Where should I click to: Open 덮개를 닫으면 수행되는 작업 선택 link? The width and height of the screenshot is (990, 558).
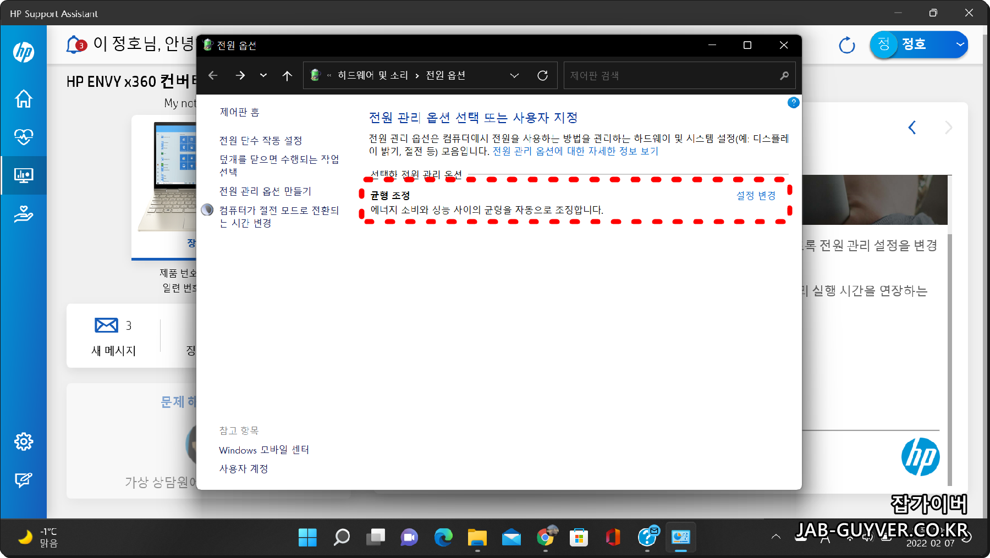pos(279,165)
